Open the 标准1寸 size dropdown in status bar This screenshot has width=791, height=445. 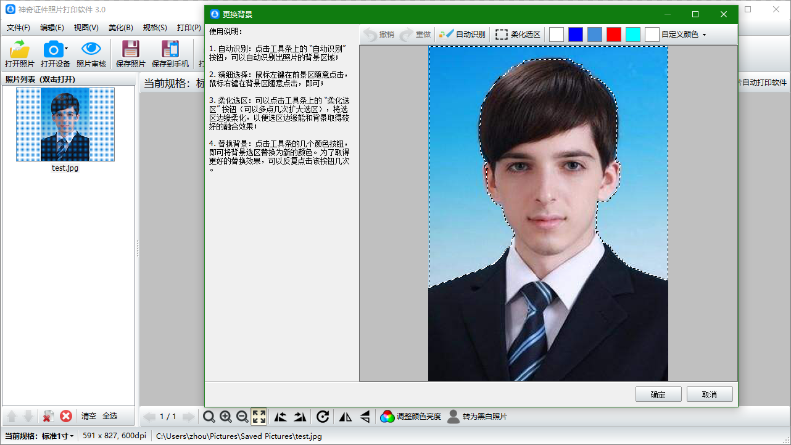(x=58, y=436)
